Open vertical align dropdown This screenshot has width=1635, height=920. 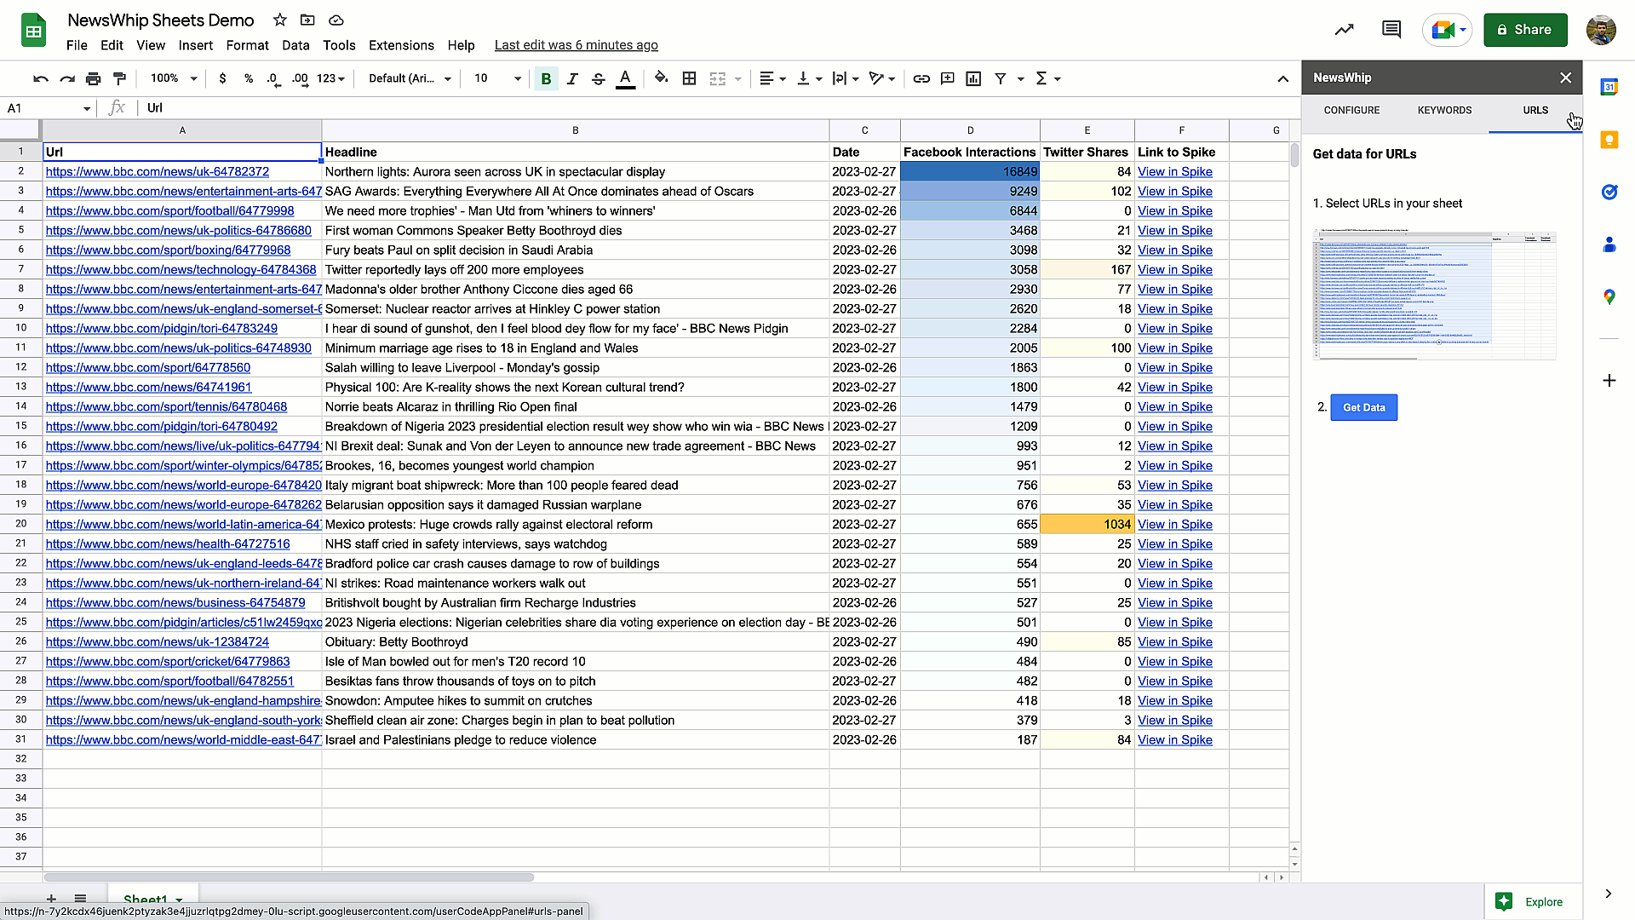click(x=808, y=78)
